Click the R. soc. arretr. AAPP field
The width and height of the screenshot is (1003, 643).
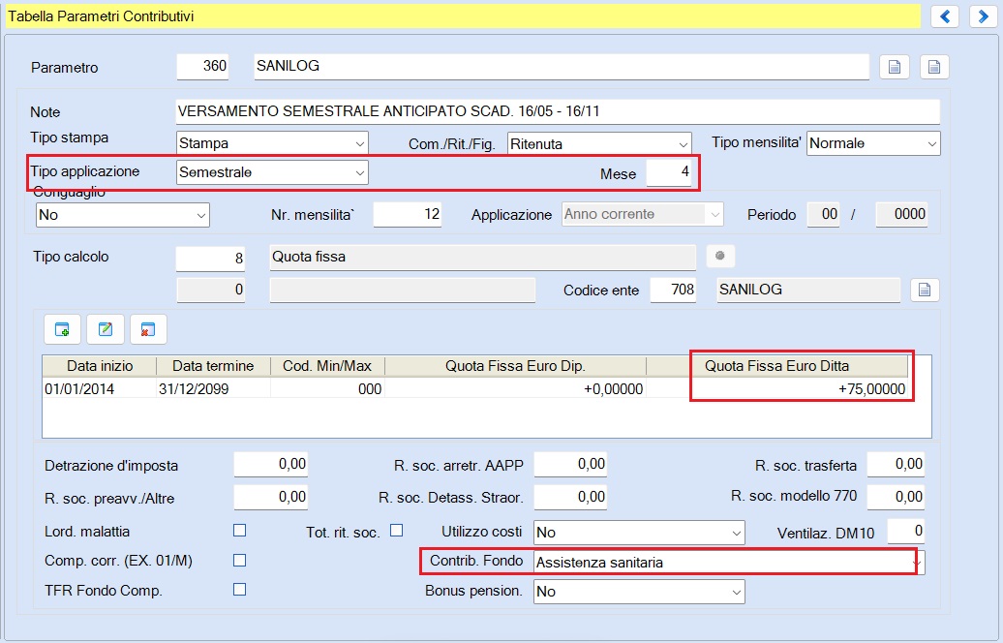[570, 465]
